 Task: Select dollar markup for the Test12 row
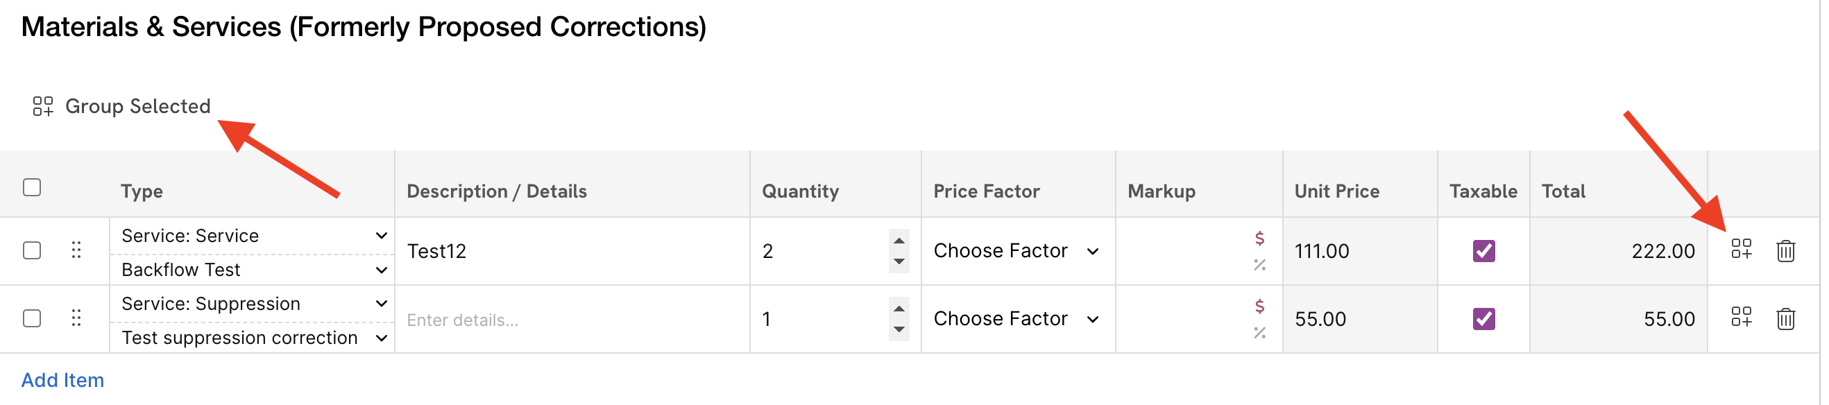click(1259, 239)
